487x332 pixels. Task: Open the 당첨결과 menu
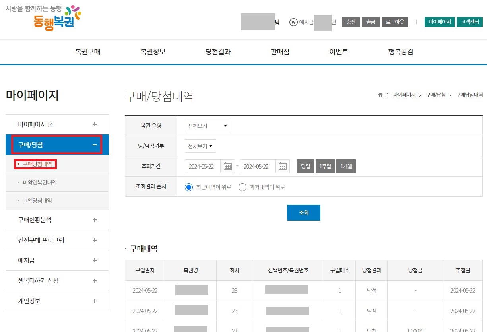[217, 52]
